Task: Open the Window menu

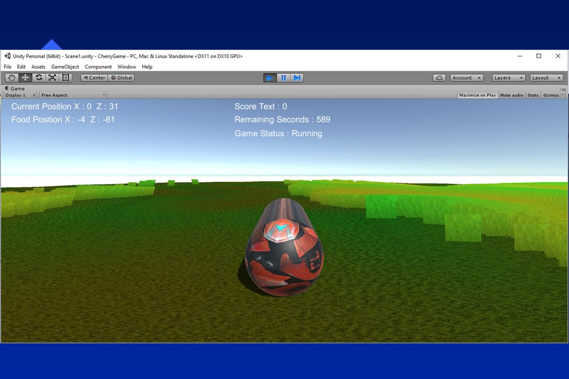Action: 126,67
